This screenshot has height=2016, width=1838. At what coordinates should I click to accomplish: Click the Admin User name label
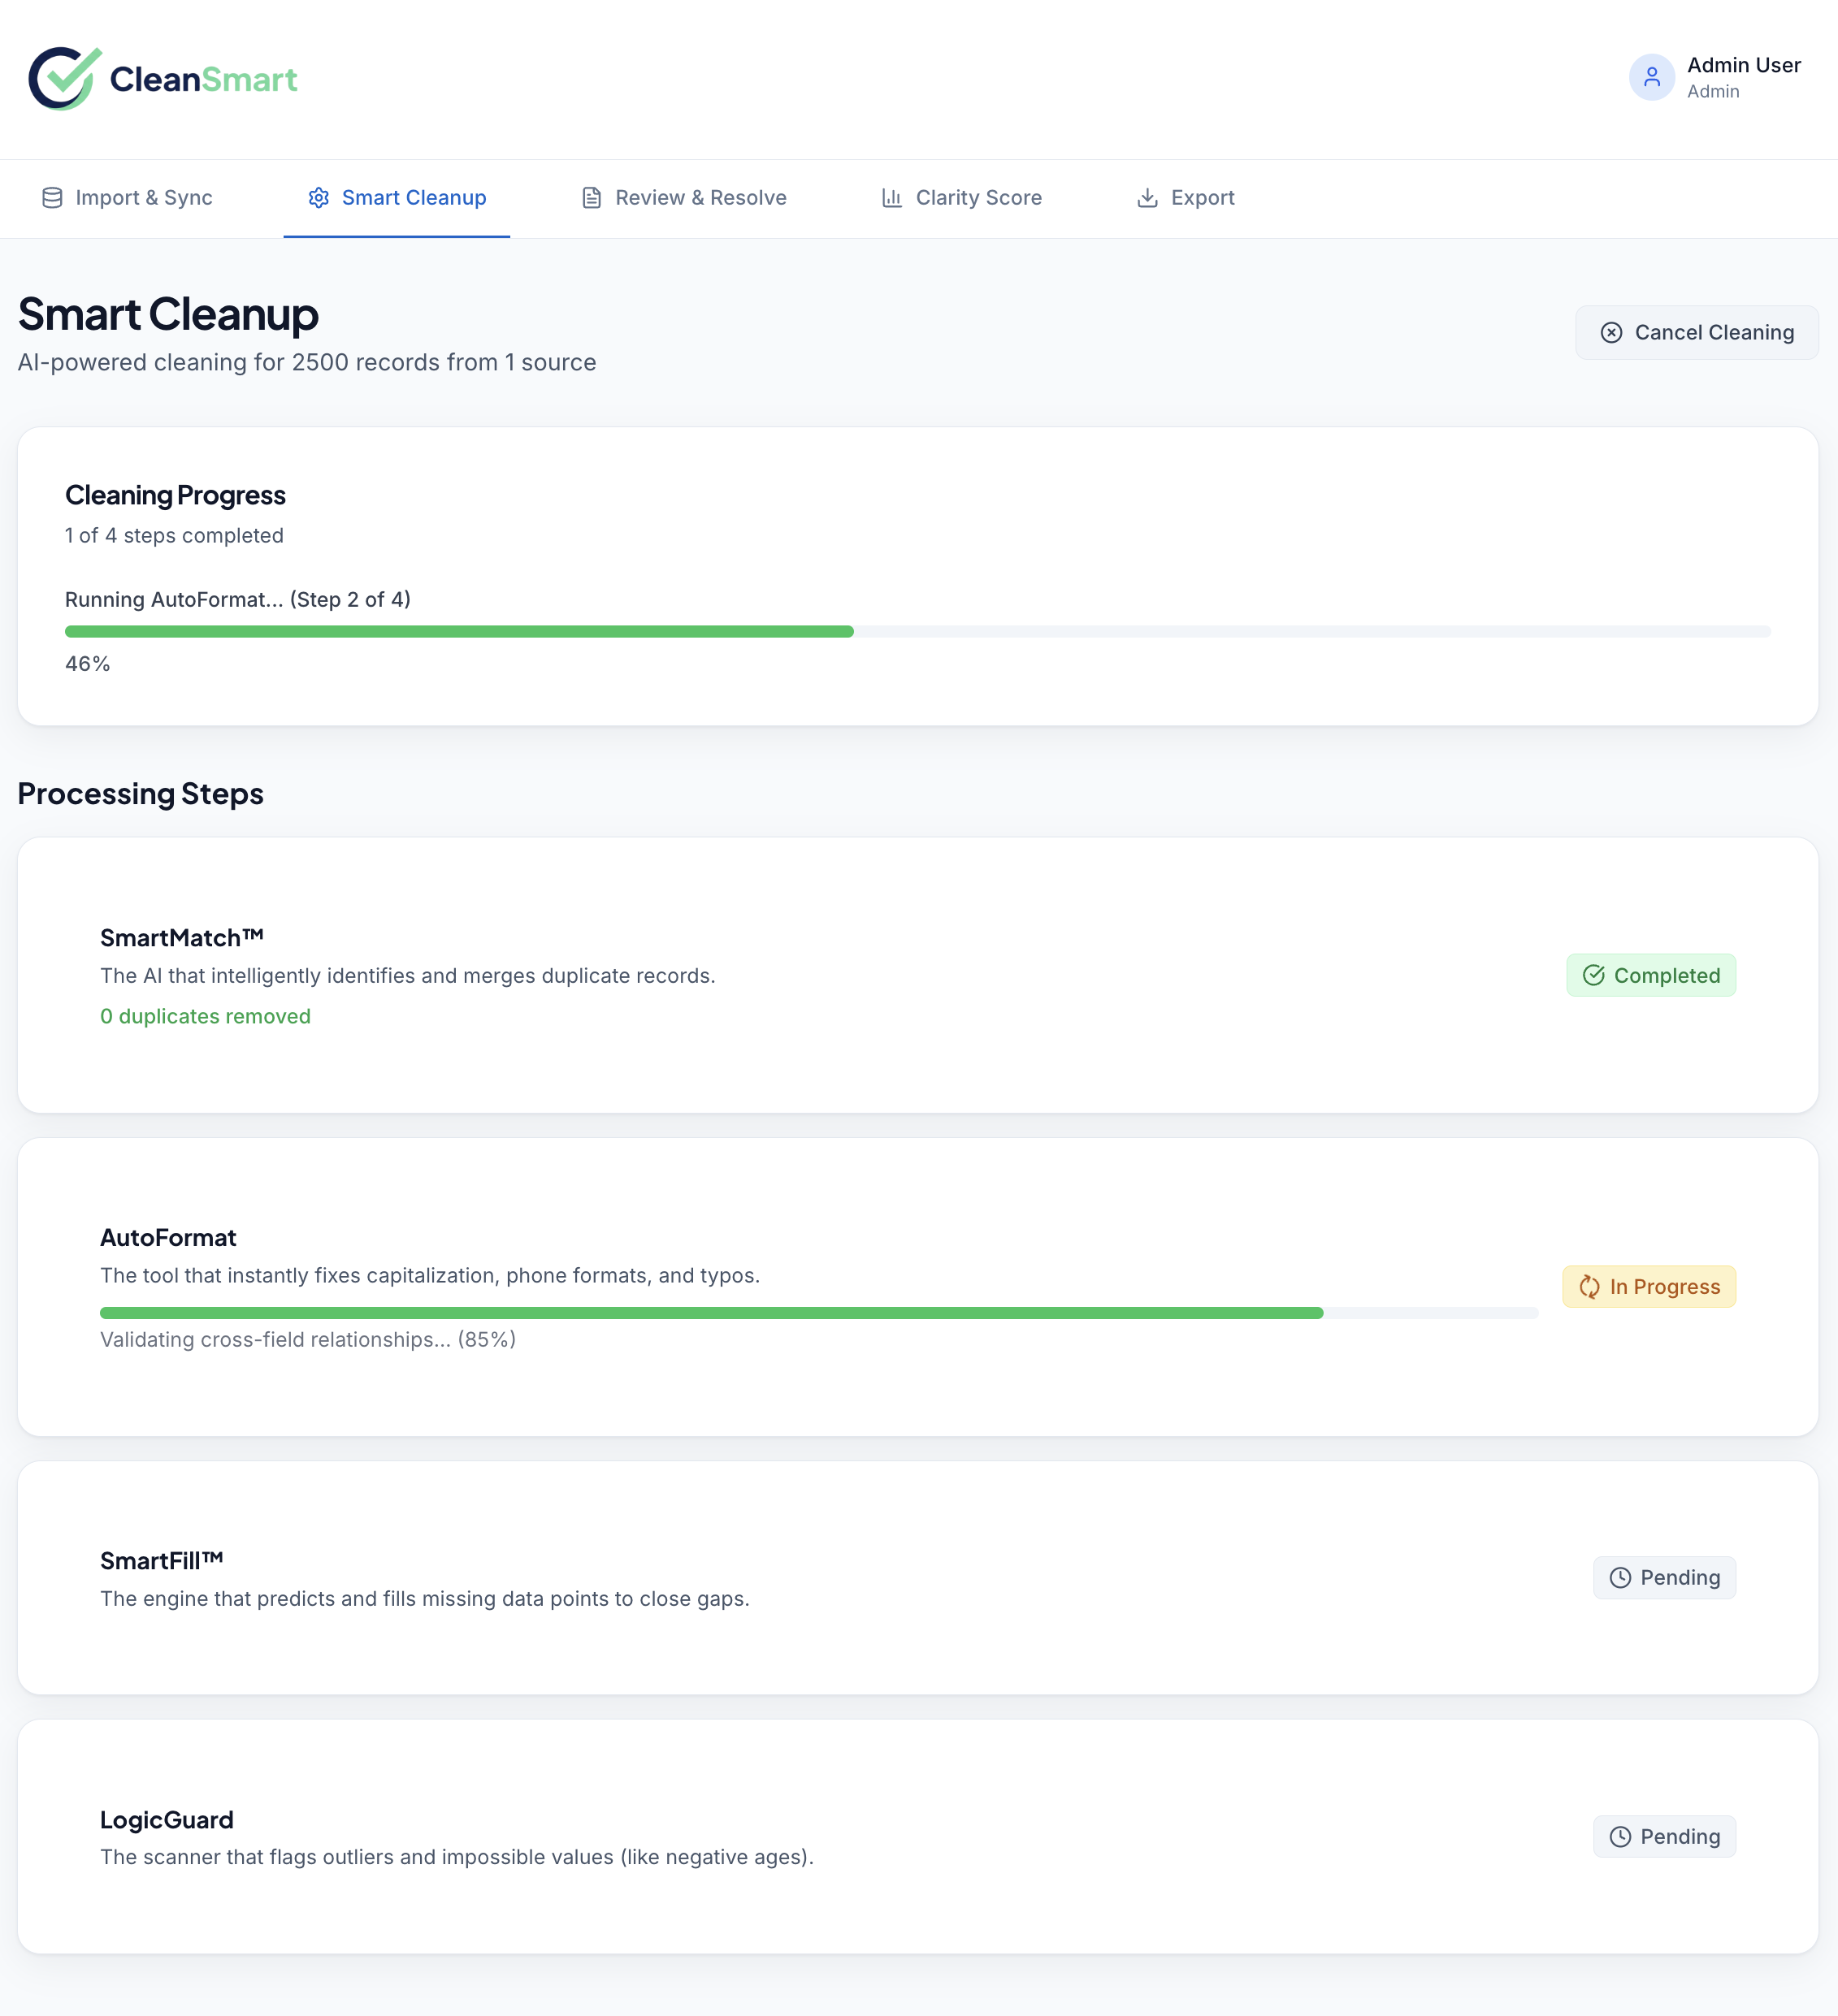click(1743, 65)
